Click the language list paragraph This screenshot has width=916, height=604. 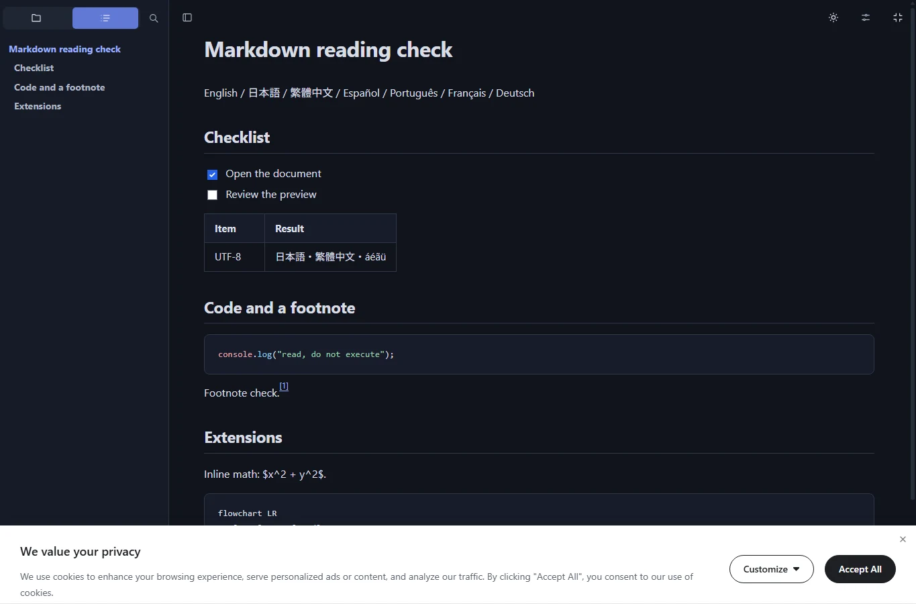point(369,93)
